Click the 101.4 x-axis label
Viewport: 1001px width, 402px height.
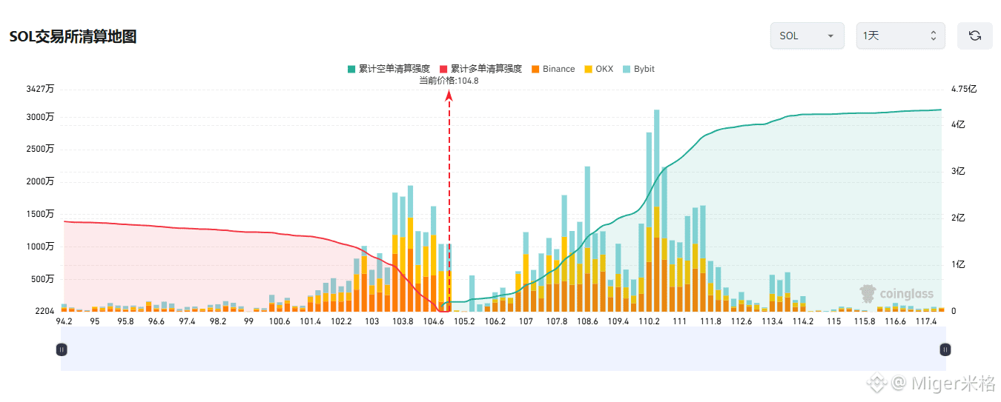[x=310, y=322]
